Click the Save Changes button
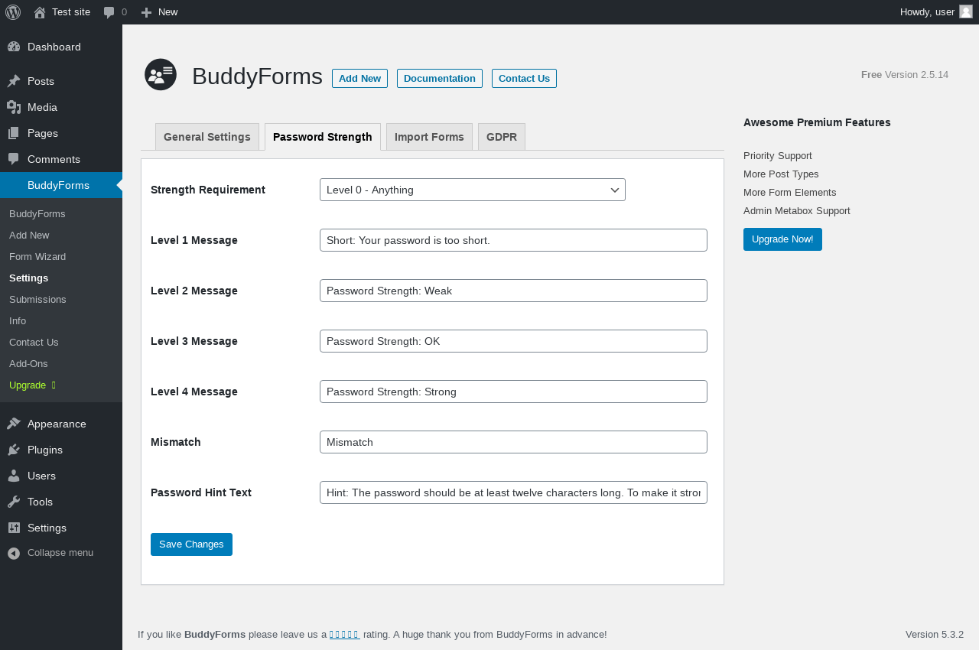The width and height of the screenshot is (979, 650). click(191, 544)
